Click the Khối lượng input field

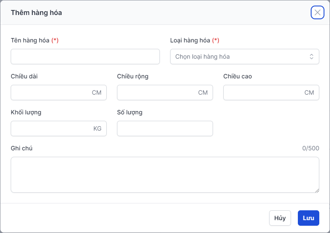[x=51, y=128]
